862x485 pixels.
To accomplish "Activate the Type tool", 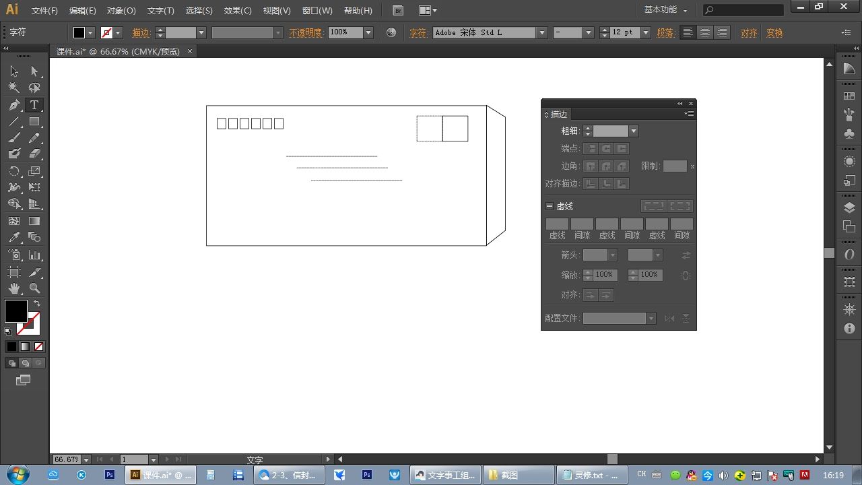I will (x=34, y=105).
